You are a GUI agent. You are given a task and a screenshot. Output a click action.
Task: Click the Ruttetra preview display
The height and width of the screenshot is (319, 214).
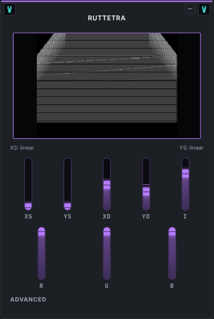point(107,86)
